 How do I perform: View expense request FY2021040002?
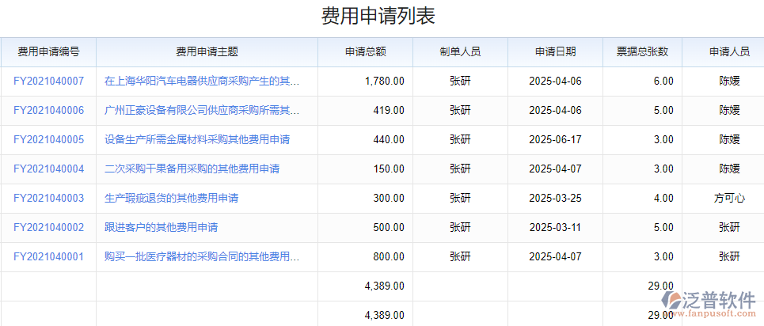[x=48, y=227]
